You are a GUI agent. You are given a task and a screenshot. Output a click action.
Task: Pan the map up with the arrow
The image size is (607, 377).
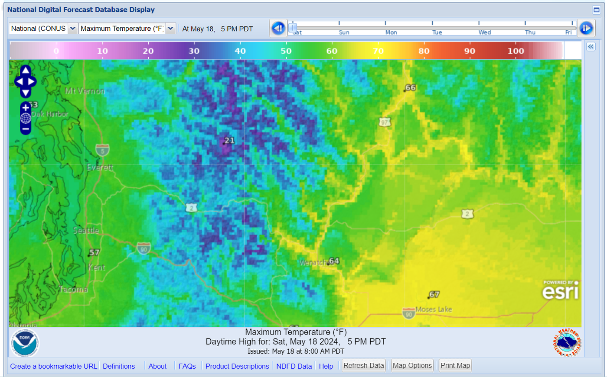[26, 71]
